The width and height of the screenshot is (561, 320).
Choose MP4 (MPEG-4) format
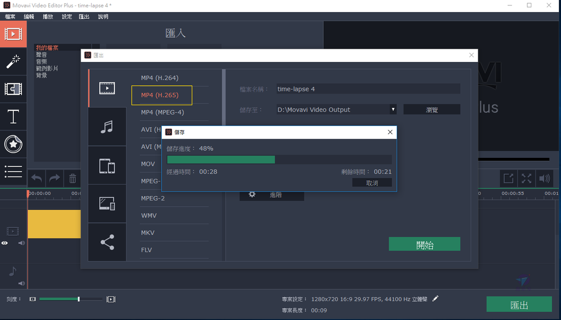[x=162, y=112]
